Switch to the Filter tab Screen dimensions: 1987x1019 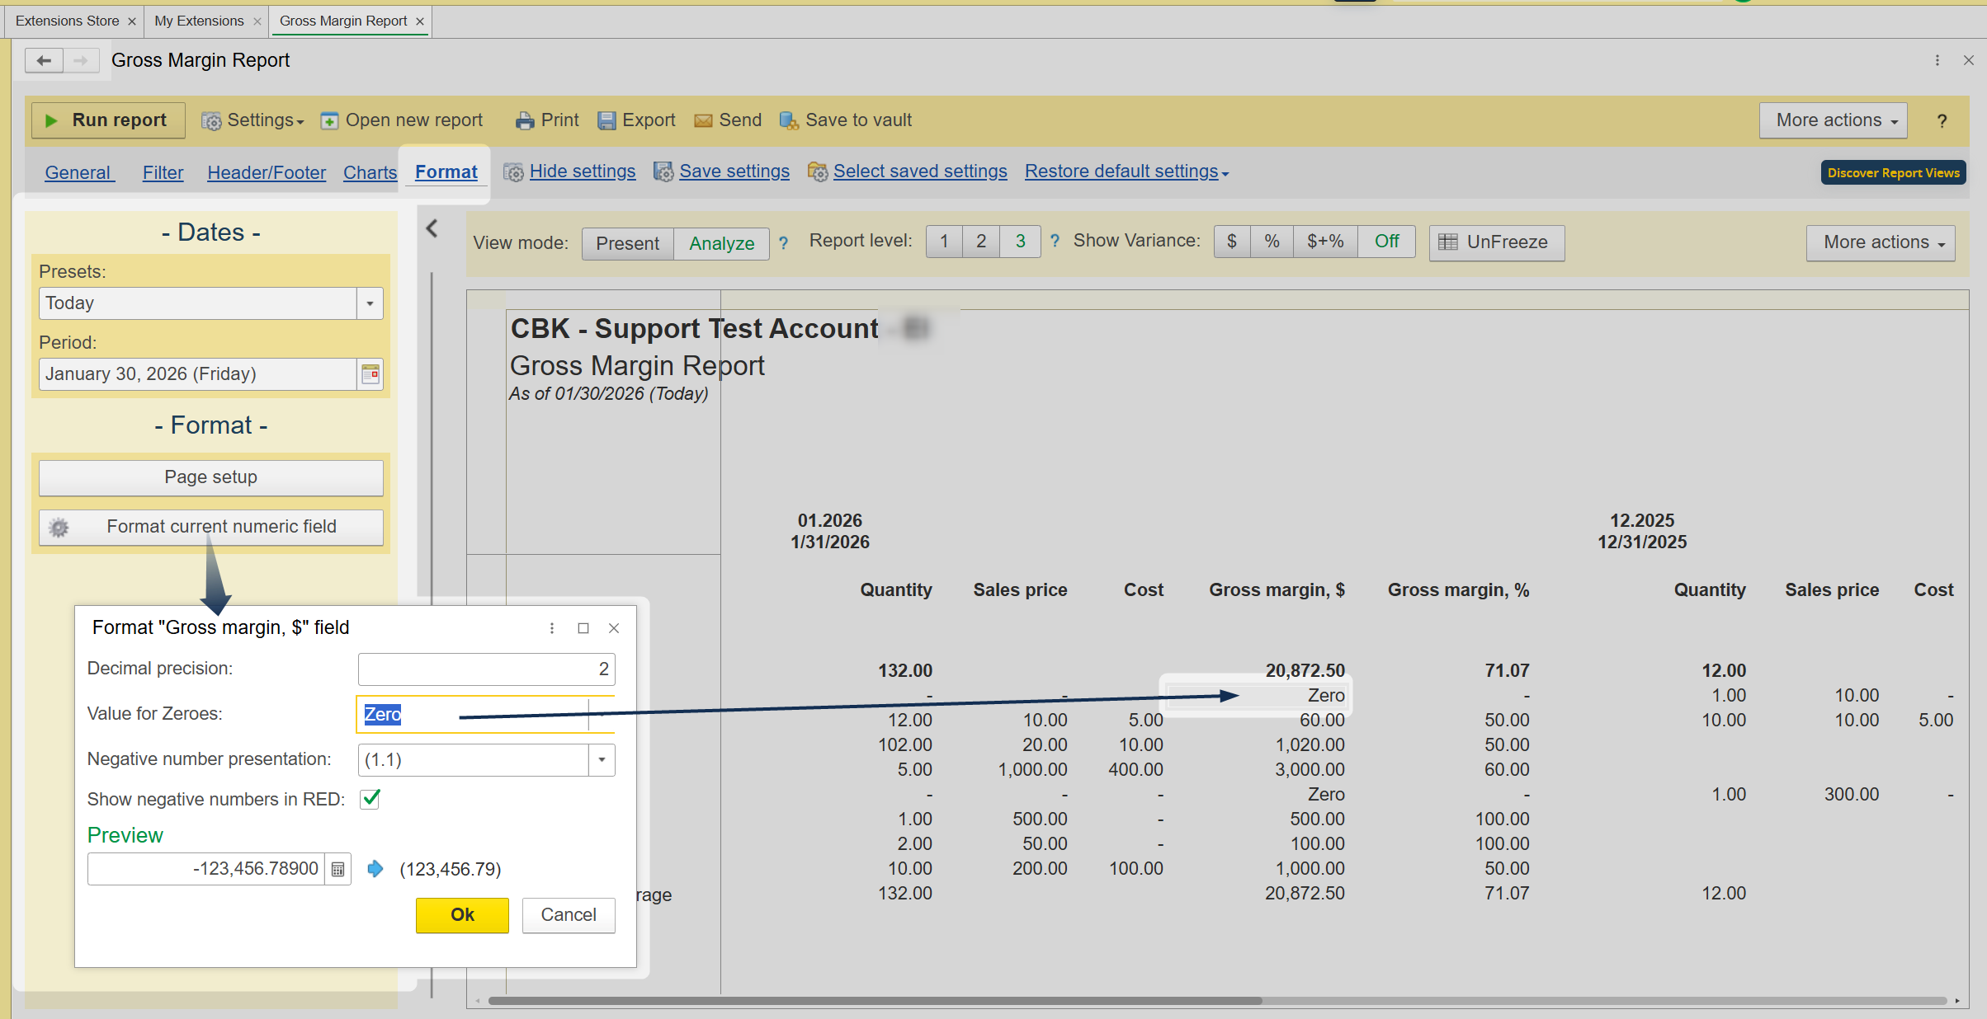coord(163,172)
